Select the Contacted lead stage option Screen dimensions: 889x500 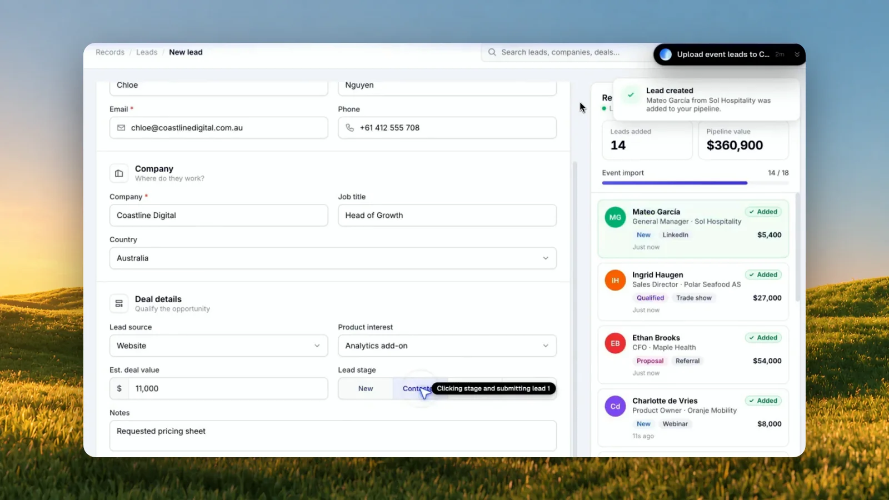click(419, 389)
